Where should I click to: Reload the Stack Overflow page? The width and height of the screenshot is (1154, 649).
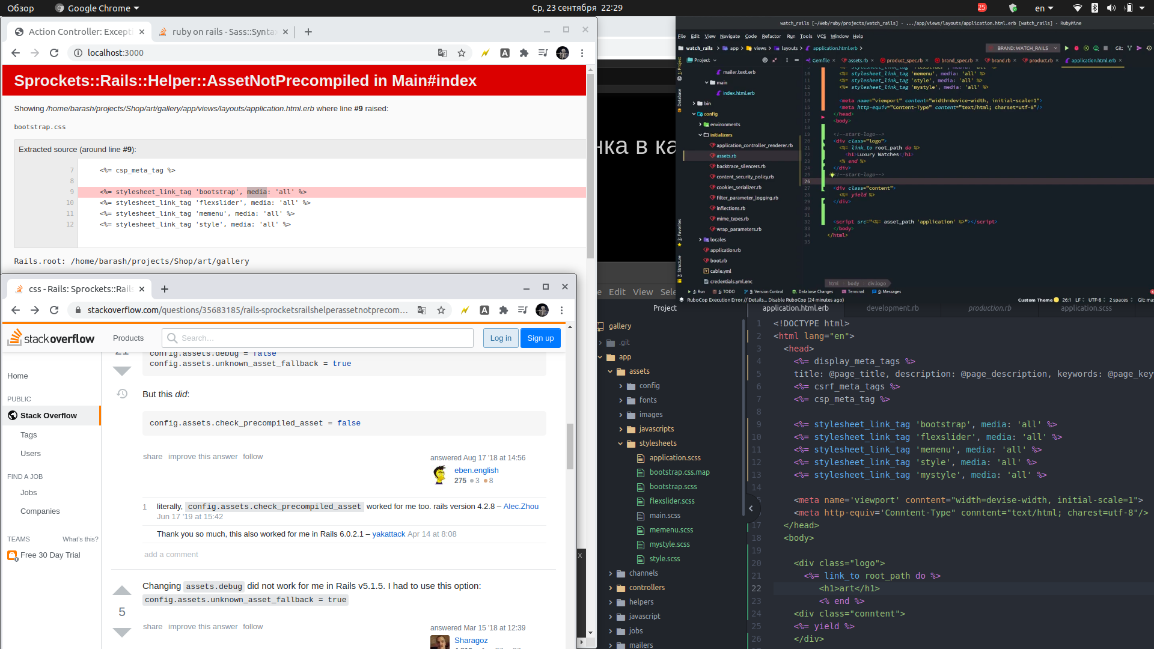54,310
